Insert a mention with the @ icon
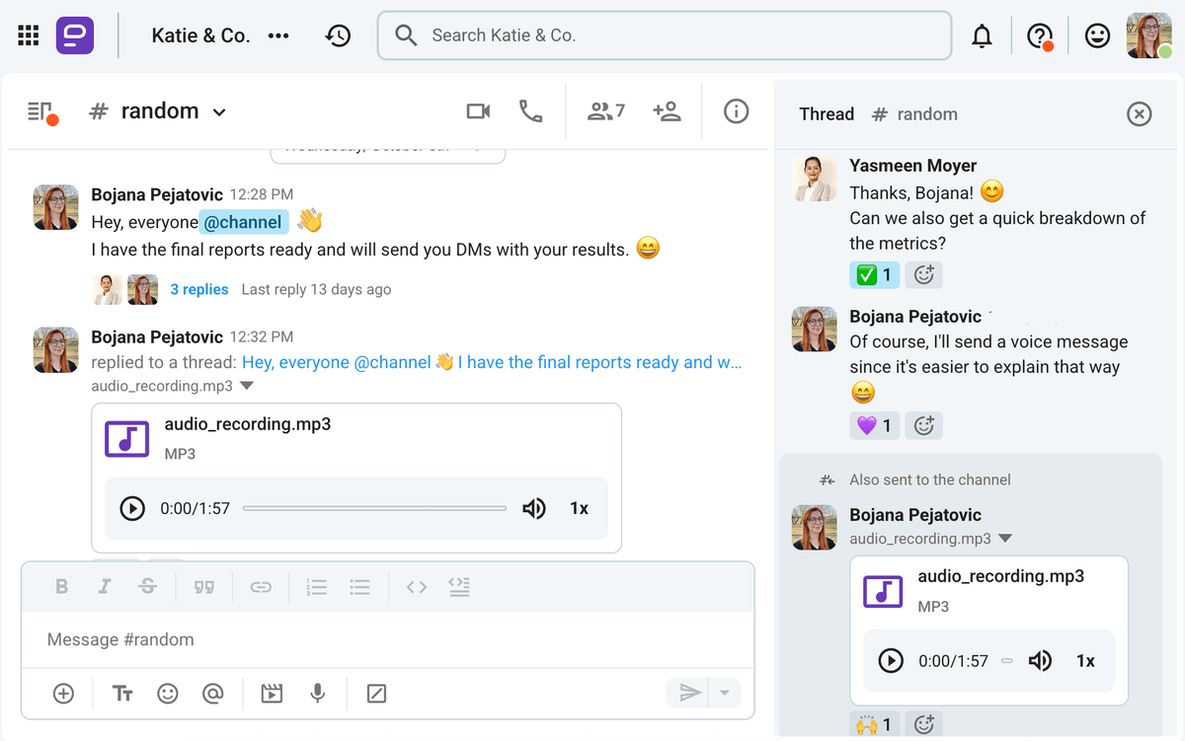 click(212, 694)
